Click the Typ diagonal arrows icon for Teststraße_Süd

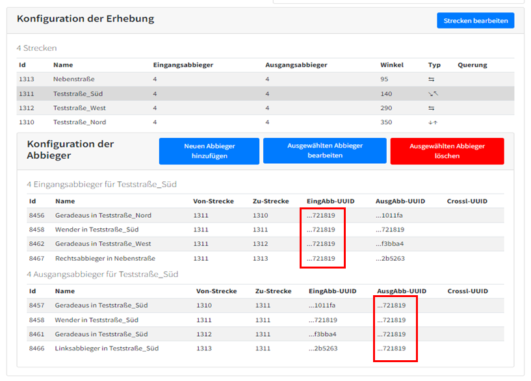coord(433,94)
